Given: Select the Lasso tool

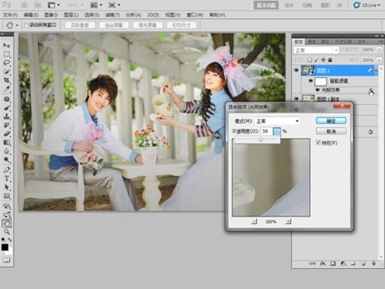Looking at the screenshot, I should coord(7,63).
